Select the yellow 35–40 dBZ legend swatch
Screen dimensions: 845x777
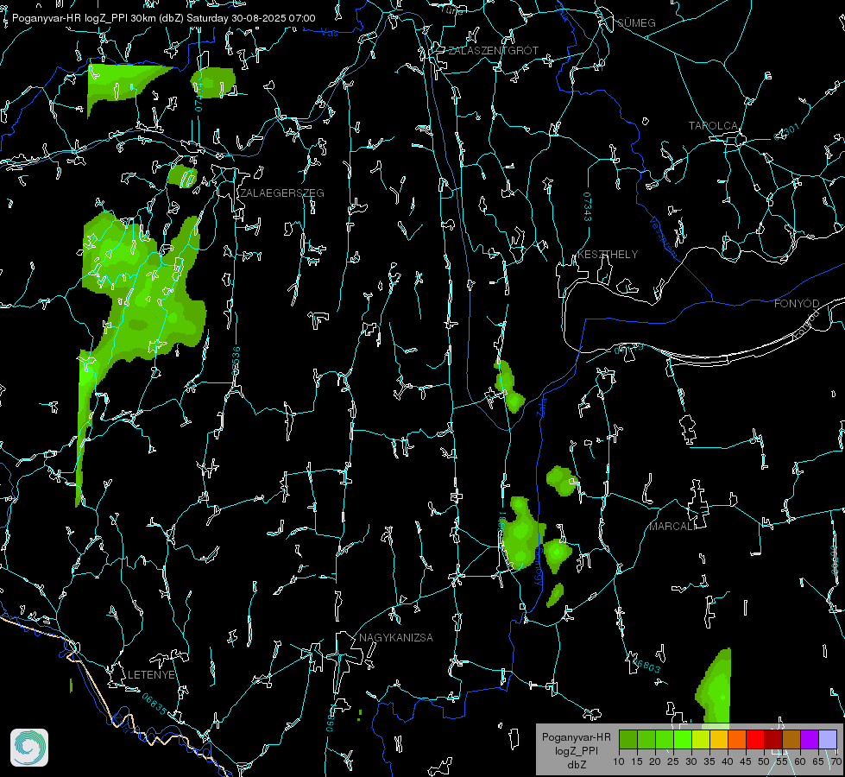tap(719, 739)
